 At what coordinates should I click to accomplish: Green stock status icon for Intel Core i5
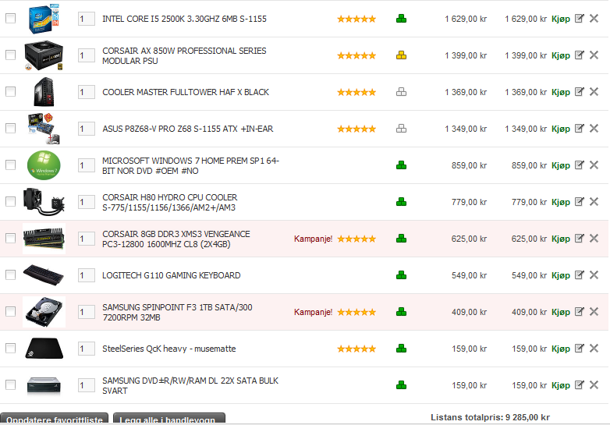pyautogui.click(x=401, y=19)
